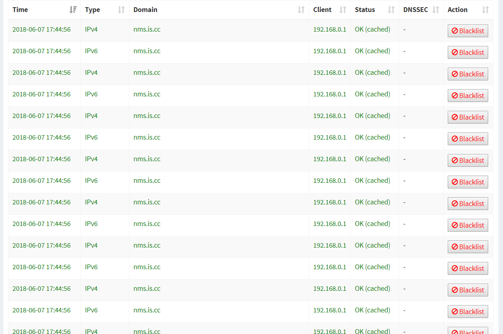The image size is (503, 334).
Task: Select nms.is.cc domain in the first row
Action: click(x=147, y=30)
